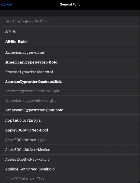Choose AppleSDGothicNeo-Thin font

[70, 178]
